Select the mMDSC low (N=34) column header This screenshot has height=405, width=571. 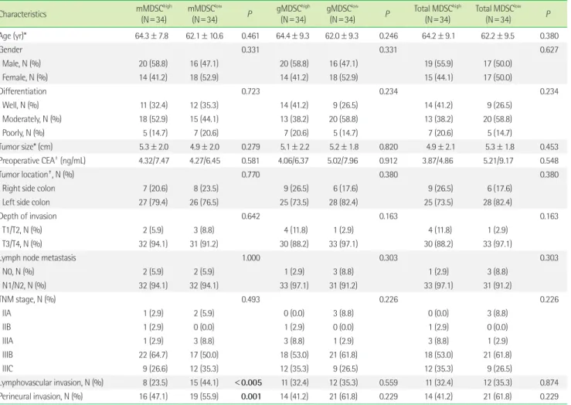pos(204,14)
